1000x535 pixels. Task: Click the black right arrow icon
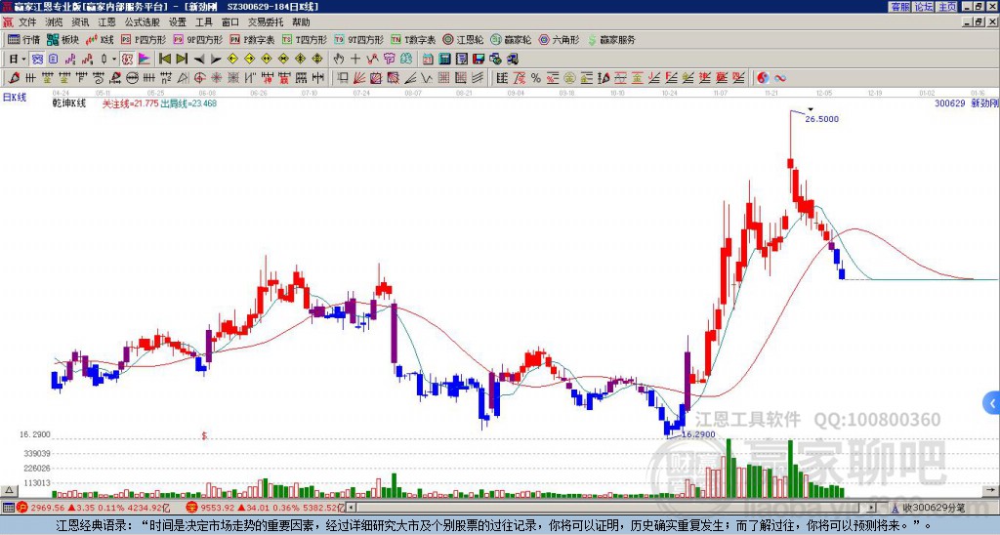pyautogui.click(x=216, y=59)
